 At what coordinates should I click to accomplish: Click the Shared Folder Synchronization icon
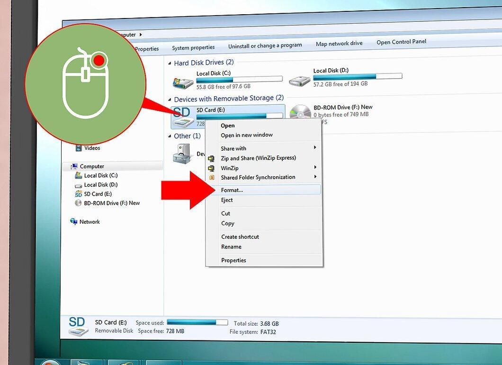click(212, 178)
